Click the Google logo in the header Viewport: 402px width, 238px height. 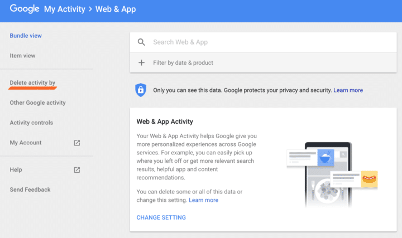tap(25, 9)
